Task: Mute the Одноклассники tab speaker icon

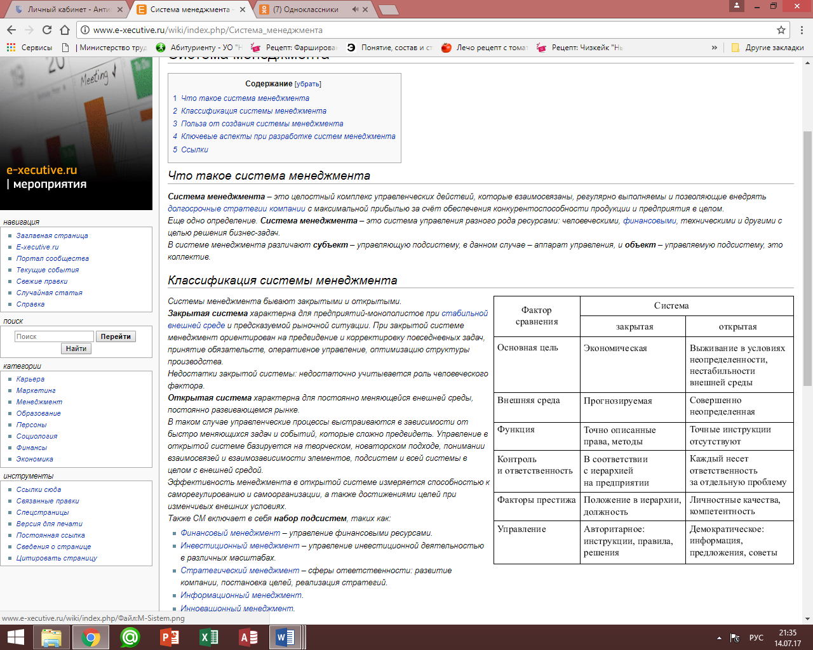Action: 355,10
